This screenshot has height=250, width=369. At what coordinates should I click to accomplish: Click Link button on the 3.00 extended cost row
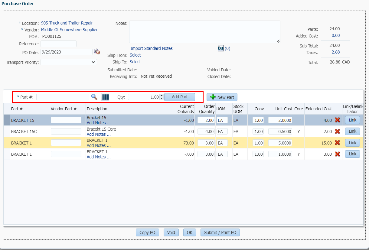[x=353, y=154]
